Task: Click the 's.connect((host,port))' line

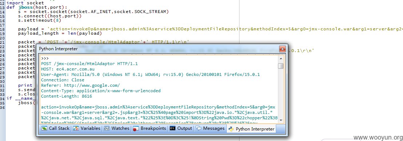Action: (50, 16)
